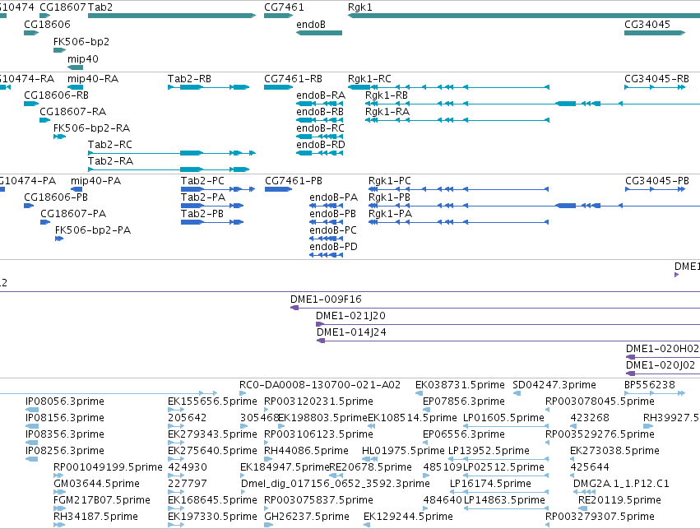700x529 pixels.
Task: Click EST LP01605.5prime
Action: click(x=506, y=426)
